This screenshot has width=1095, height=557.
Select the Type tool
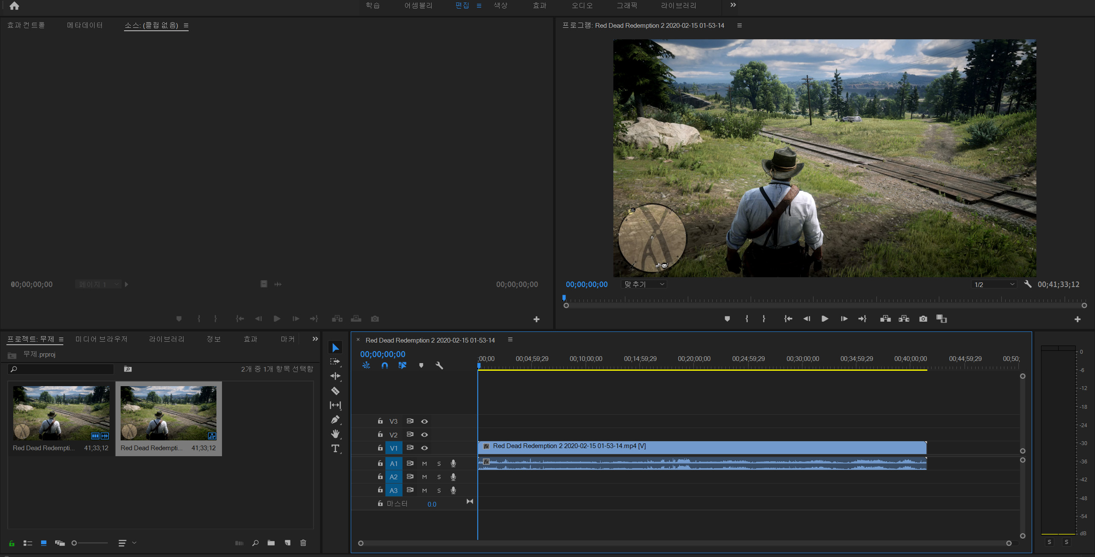[x=335, y=449]
